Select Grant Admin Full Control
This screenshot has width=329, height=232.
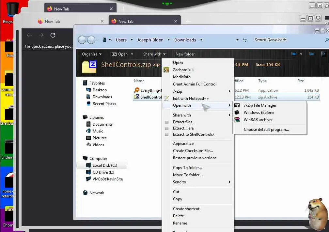point(195,84)
